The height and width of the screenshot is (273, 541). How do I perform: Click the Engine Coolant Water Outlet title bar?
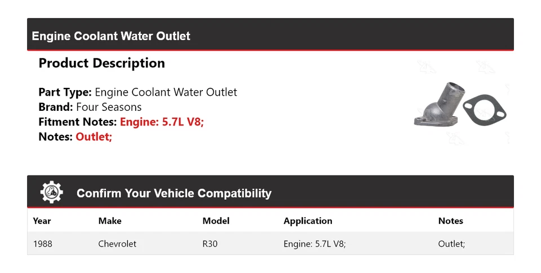pos(111,36)
